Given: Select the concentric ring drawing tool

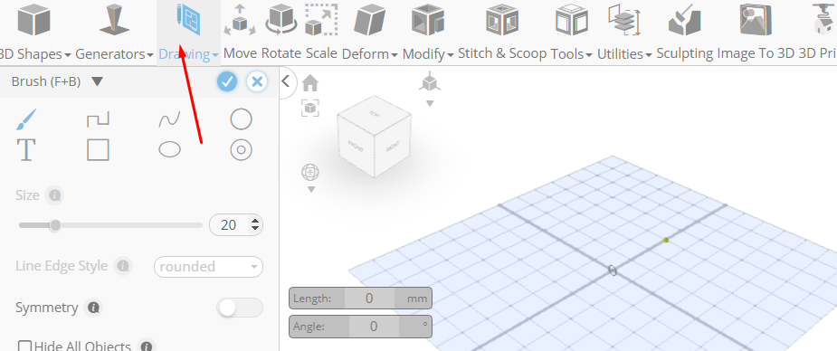Looking at the screenshot, I should pyautogui.click(x=241, y=150).
